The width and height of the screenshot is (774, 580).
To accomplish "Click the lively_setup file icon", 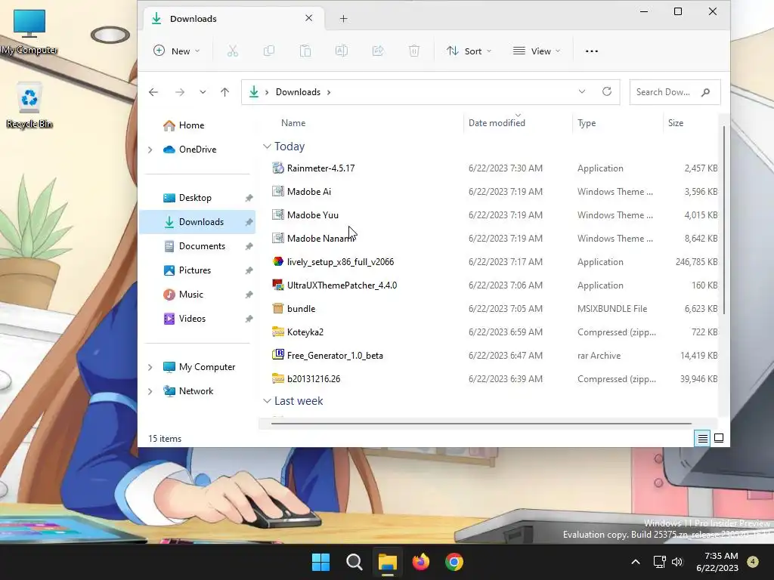I will pyautogui.click(x=278, y=262).
